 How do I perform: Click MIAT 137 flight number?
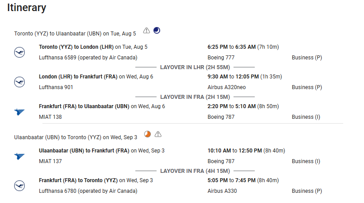50,161
